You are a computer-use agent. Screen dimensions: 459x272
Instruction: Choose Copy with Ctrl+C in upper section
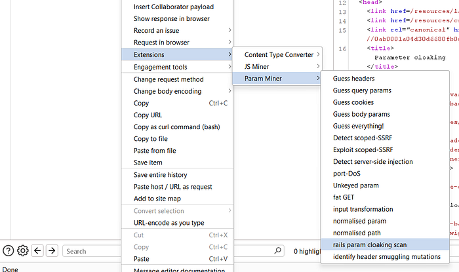point(178,103)
